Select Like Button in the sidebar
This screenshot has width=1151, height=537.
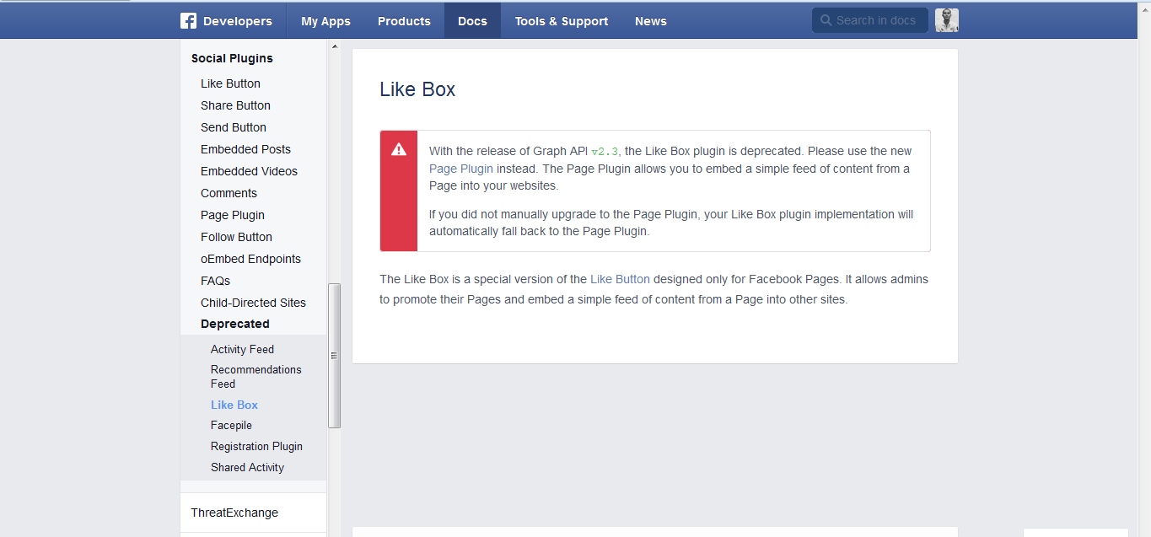[230, 83]
